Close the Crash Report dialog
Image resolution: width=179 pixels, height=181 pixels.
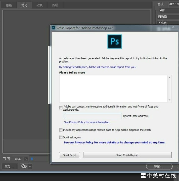click(173, 27)
